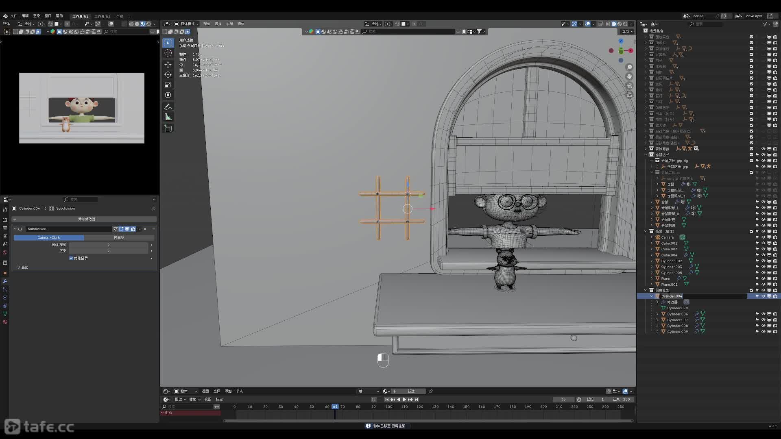The width and height of the screenshot is (781, 439).
Task: Expand the 高级 section
Action: (19, 267)
